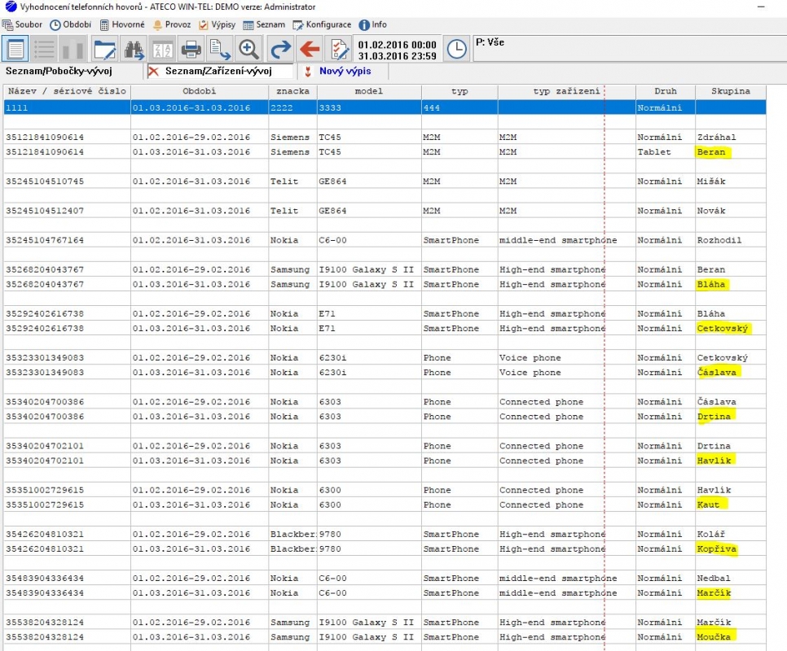Viewport: 787px width, 651px height.
Task: Open the Soubor menu
Action: (x=22, y=24)
